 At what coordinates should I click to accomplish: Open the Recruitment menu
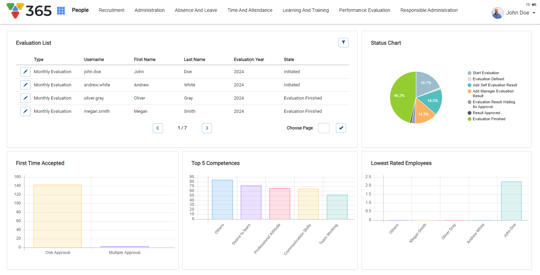111,10
